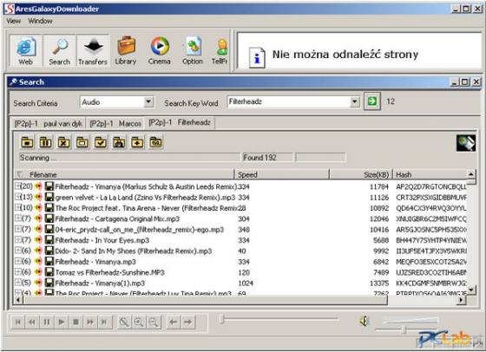Open the Option settings icon
This screenshot has width=486, height=352.
coord(193,51)
